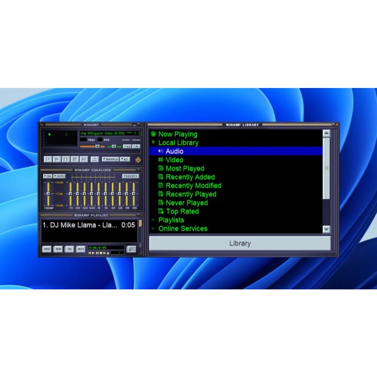The height and width of the screenshot is (377, 377).
Task: Toggle equalizer ON button
Action: (47, 176)
